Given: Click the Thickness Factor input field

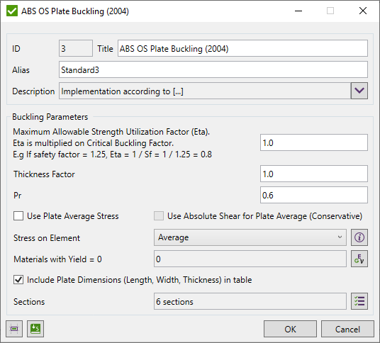Looking at the screenshot, I should tap(314, 174).
